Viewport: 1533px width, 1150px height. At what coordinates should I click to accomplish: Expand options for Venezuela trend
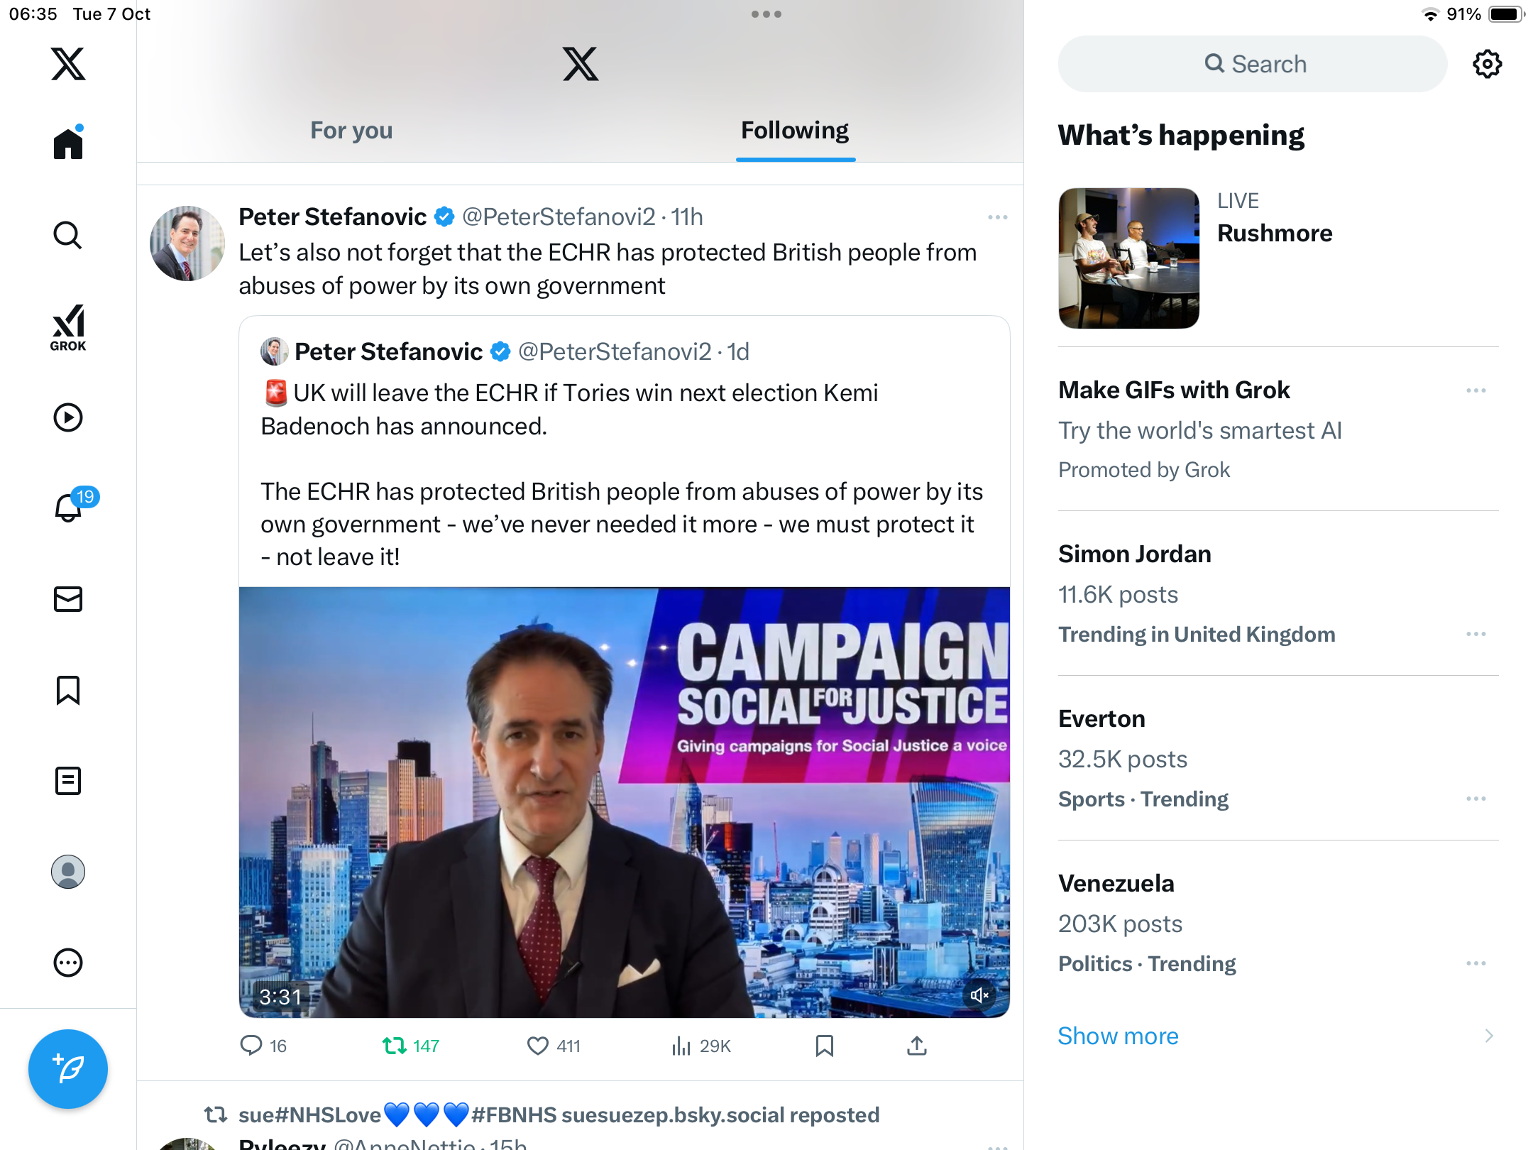1476,963
